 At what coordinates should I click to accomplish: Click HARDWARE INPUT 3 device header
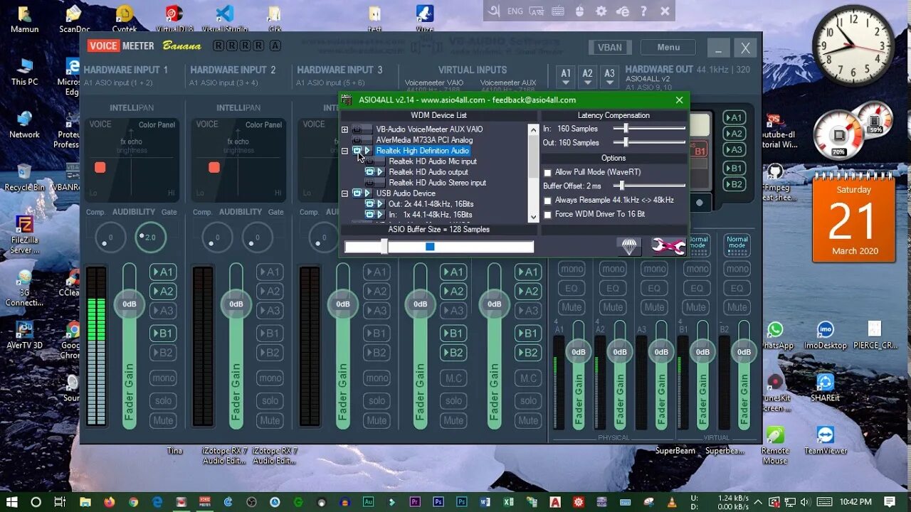coord(339,70)
